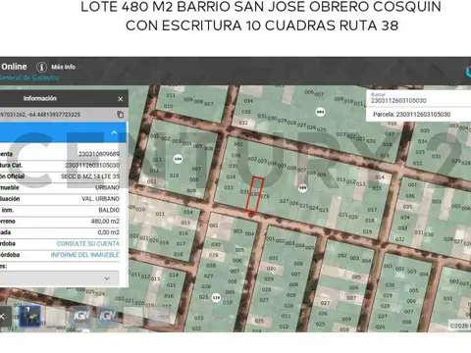Select the coordinates text ending -64.44813937723325

40,115
